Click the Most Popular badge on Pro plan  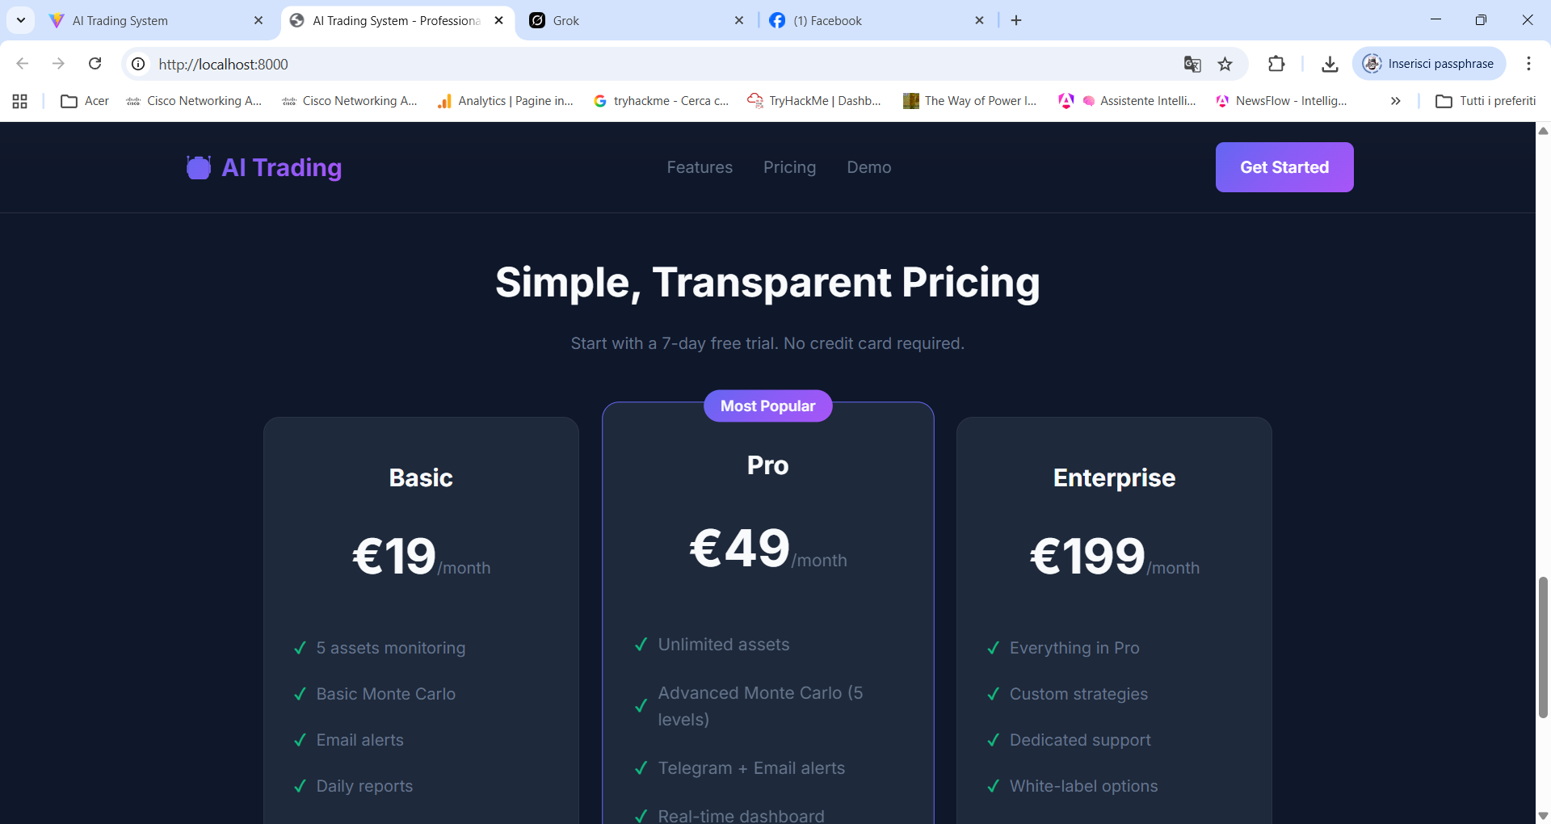click(x=767, y=406)
